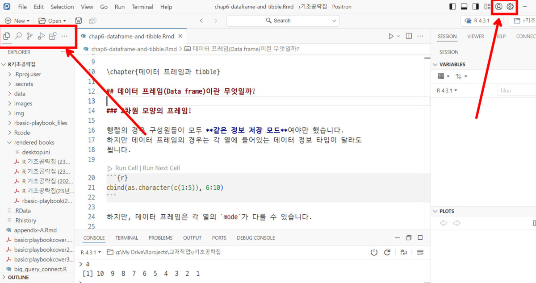Open the desktop.ini file

click(36, 152)
